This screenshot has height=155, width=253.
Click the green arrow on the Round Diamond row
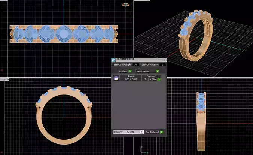click(x=159, y=79)
